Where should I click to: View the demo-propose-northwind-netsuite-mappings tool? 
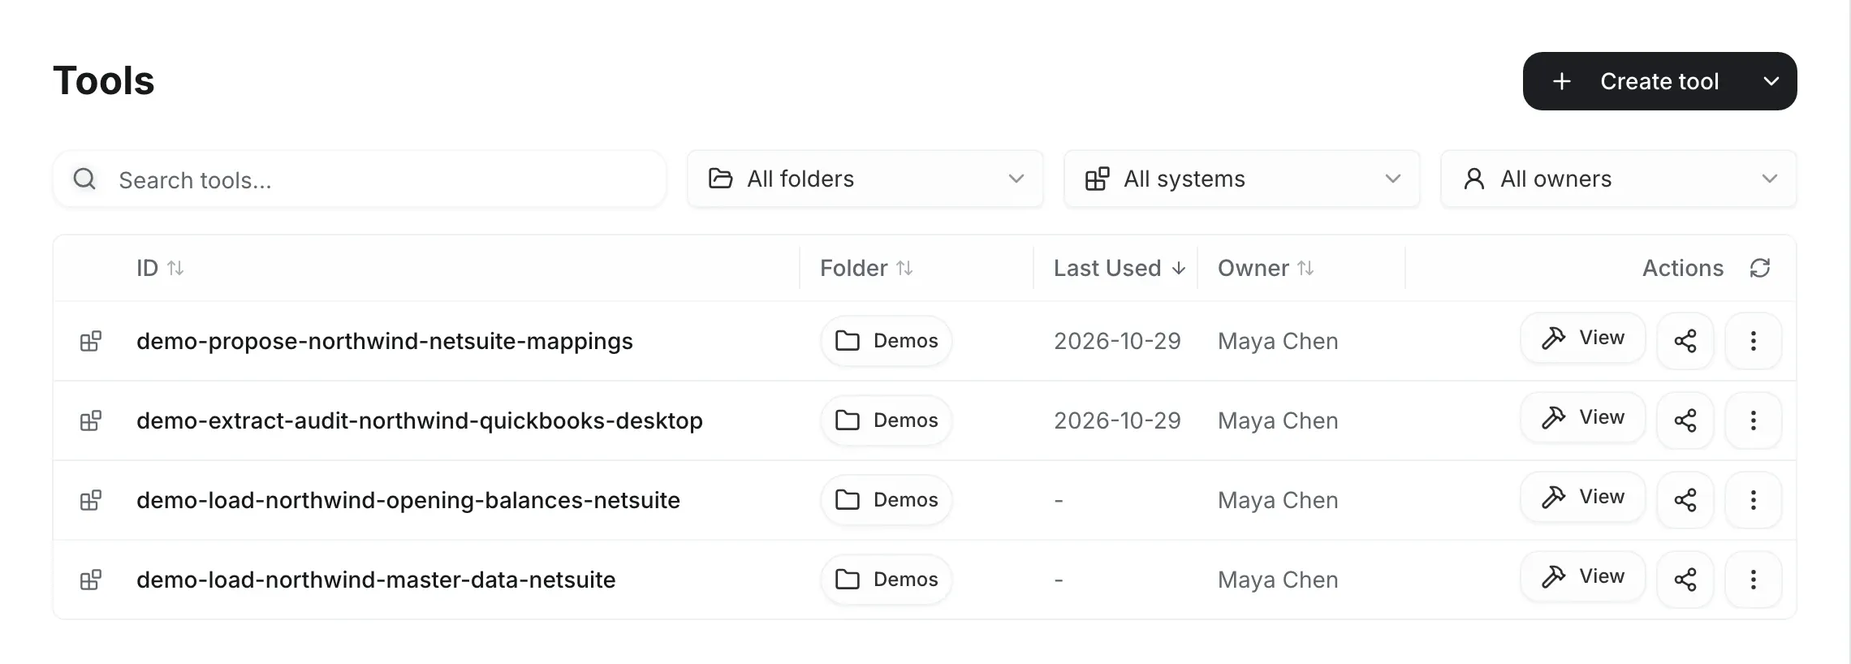point(1583,338)
